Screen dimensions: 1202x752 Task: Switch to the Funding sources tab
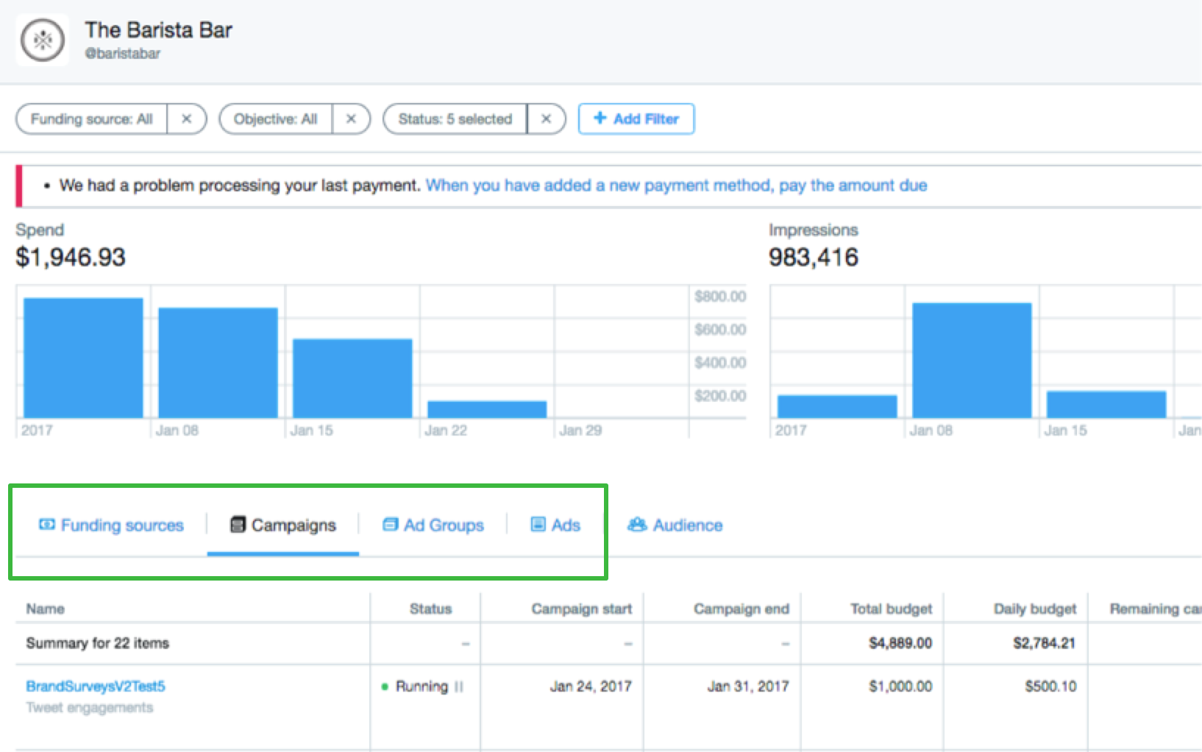pyautogui.click(x=111, y=525)
